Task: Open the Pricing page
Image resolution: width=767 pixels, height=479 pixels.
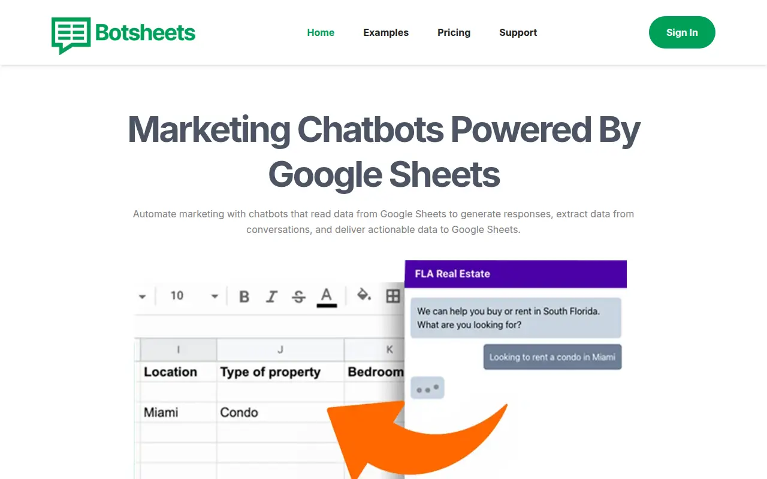Action: [454, 32]
